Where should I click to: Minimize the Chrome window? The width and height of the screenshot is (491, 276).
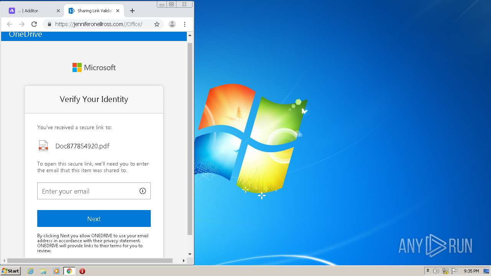162,5
